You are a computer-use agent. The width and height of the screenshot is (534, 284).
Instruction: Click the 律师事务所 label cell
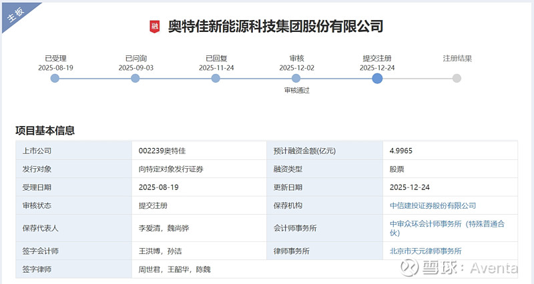tap(325, 251)
